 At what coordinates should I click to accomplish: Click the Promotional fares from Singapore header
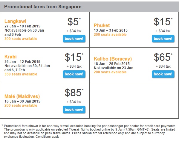44,7
